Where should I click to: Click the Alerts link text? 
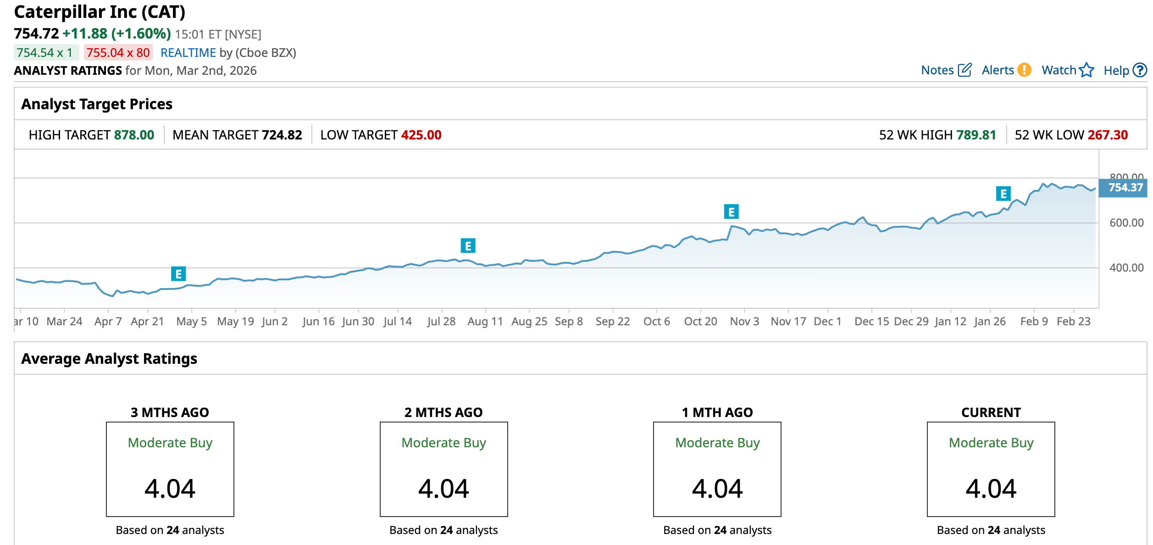coord(998,70)
